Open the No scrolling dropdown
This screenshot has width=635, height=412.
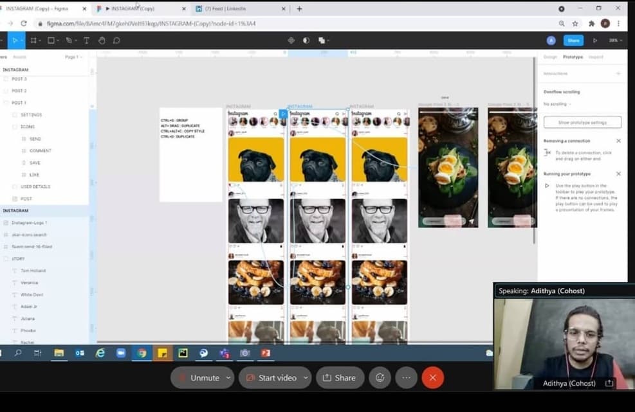click(557, 104)
